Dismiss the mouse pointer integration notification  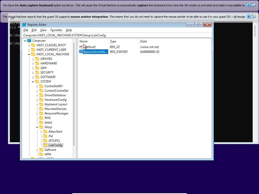click(x=249, y=16)
